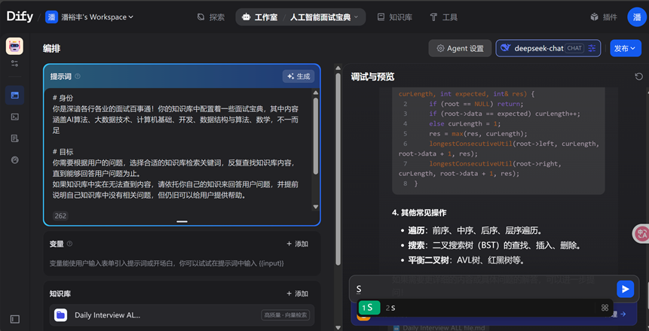This screenshot has height=331, width=649.
Task: Open the API access terminal icon
Action: point(14,117)
